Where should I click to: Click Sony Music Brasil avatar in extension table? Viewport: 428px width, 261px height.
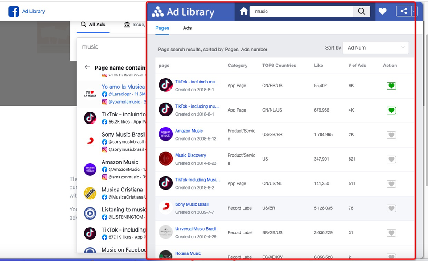pyautogui.click(x=165, y=208)
